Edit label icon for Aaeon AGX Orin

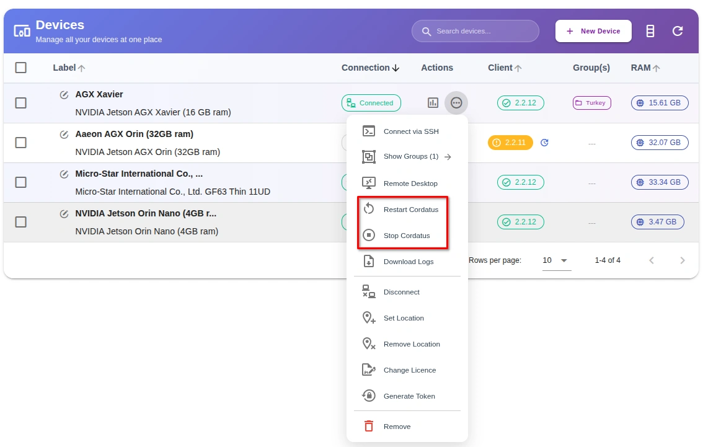coord(64,135)
